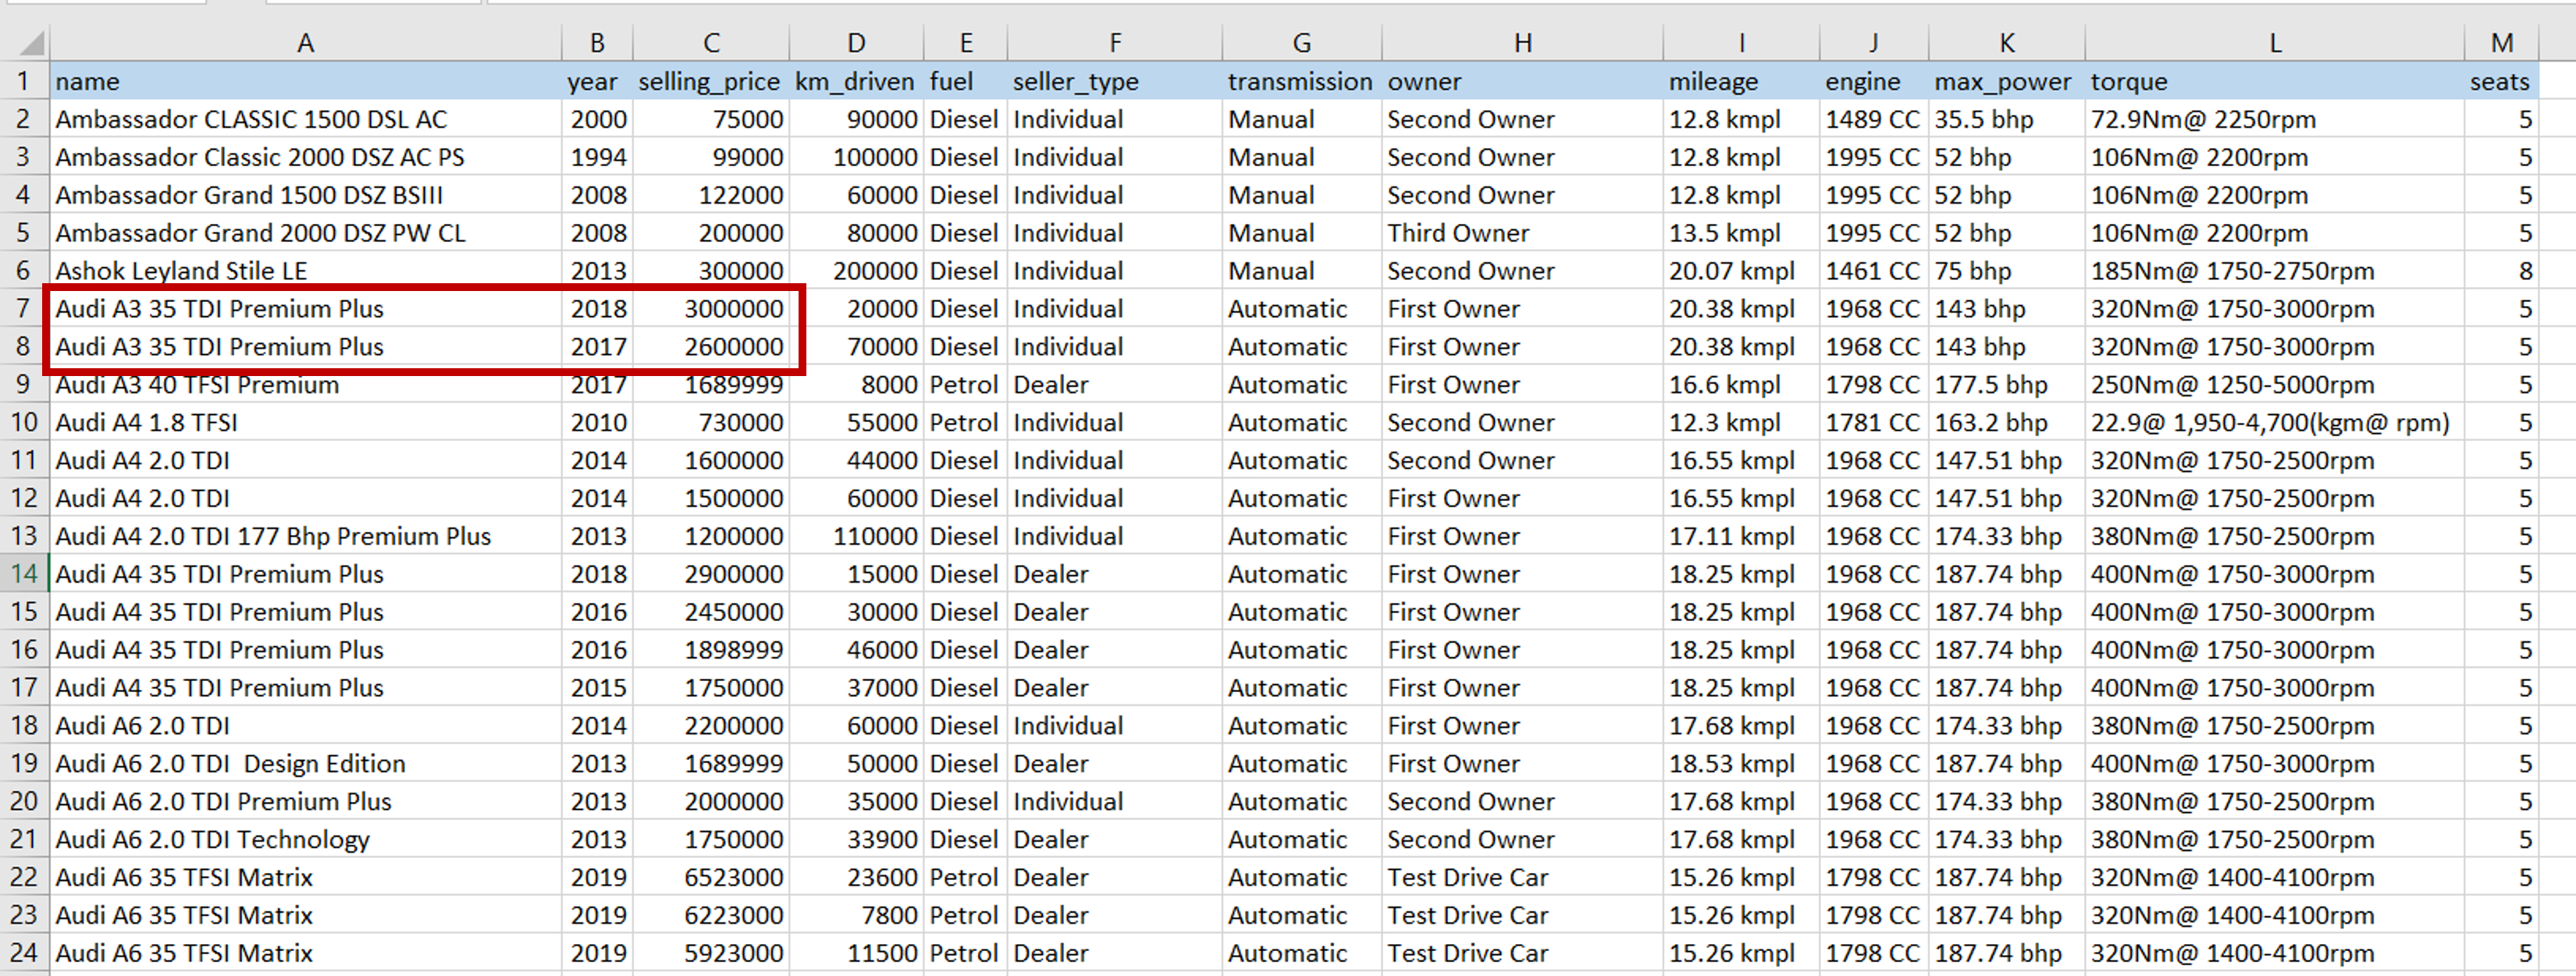This screenshot has height=976, width=2576.
Task: Select torque '250Nm@ 1250-5000rpm' cell
Action: click(x=2275, y=385)
